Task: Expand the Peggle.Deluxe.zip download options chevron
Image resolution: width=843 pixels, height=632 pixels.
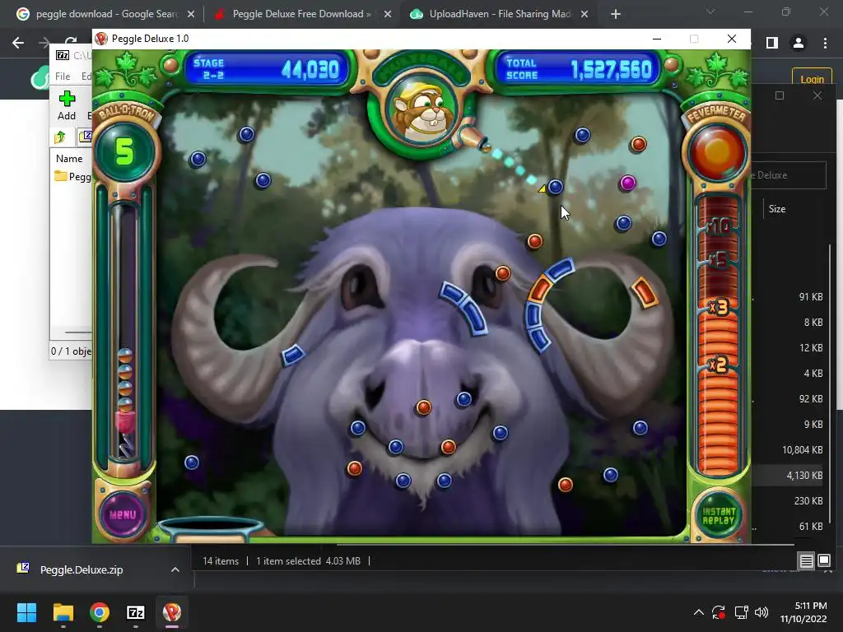Action: pyautogui.click(x=175, y=569)
